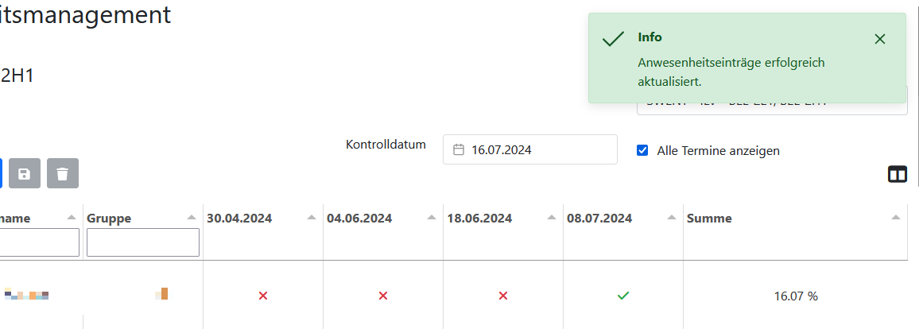
Task: Click the calendar icon in Kontrolldatum field
Action: (x=459, y=149)
